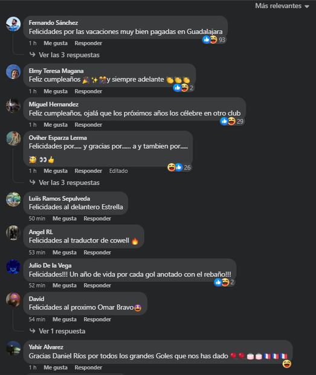Open the laughing reaction on Yahir Alvarez's comment
This screenshot has height=375, width=316.
pyautogui.click(x=286, y=364)
